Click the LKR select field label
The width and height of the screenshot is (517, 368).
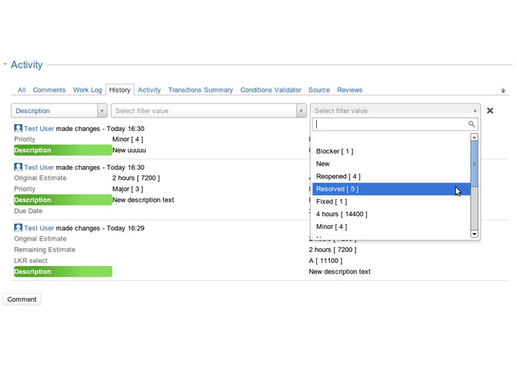pyautogui.click(x=30, y=261)
